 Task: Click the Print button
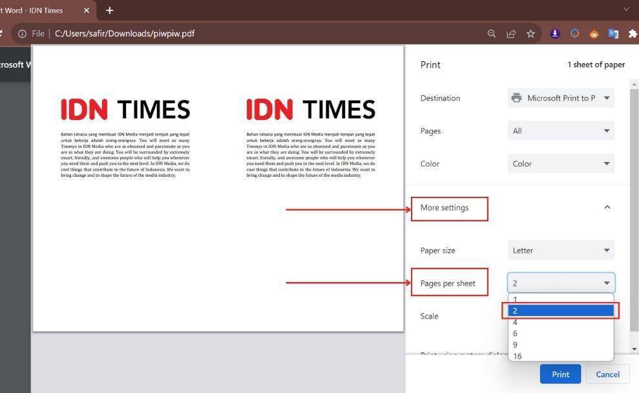coord(560,374)
